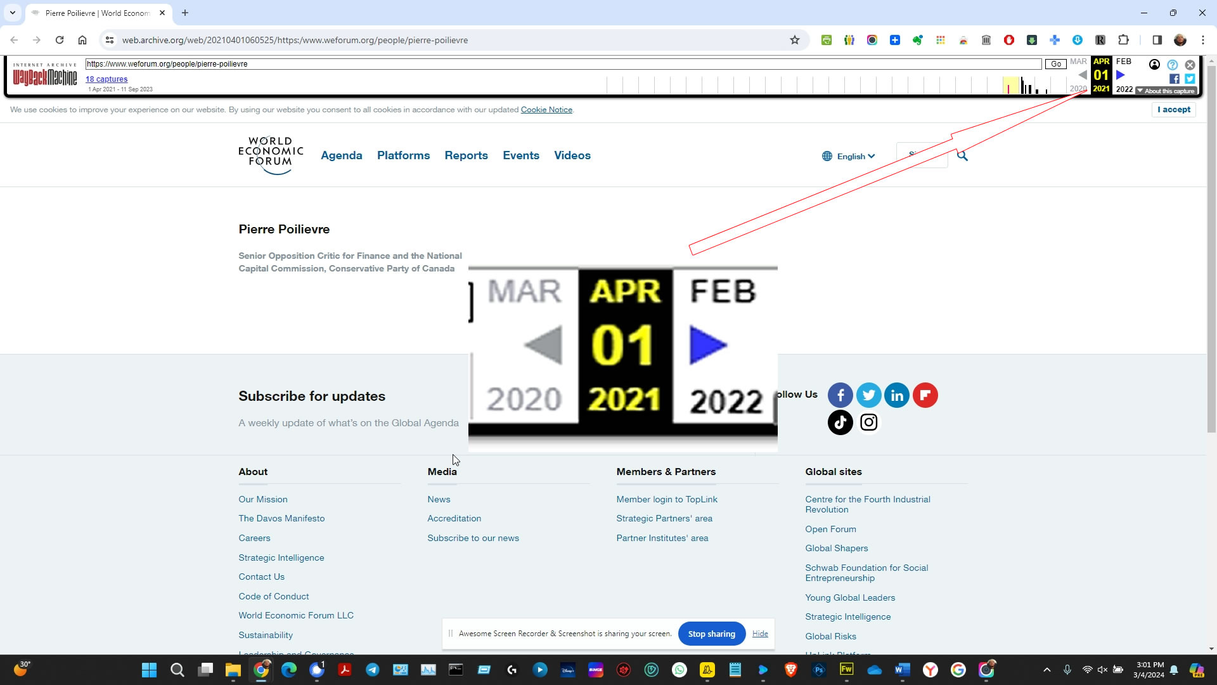
Task: Open Wayback Machine help question icon
Action: coord(1172,65)
